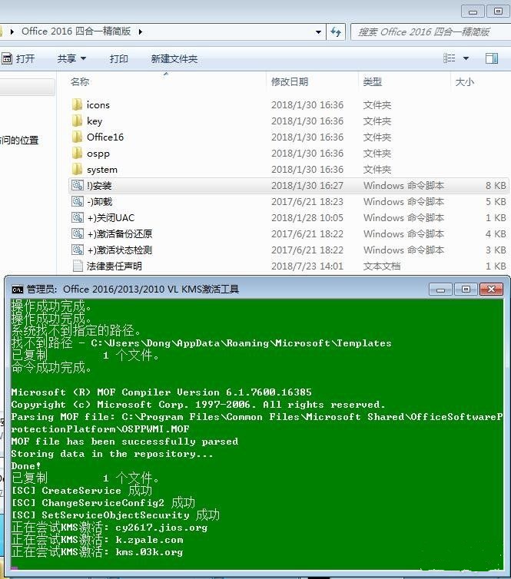The height and width of the screenshot is (579, 511).
Task: Minimize the Explorer window
Action: click(x=473, y=12)
